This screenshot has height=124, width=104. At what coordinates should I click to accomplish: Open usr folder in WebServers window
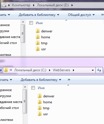(x=43, y=114)
